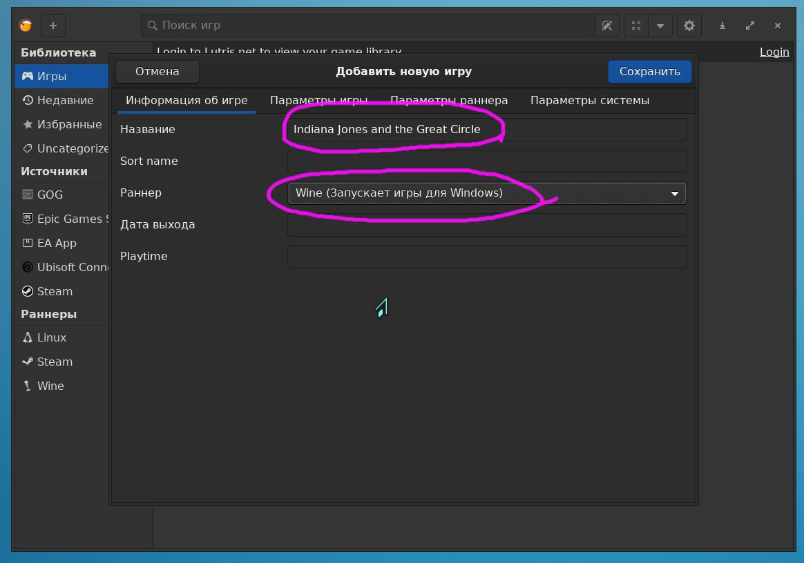Select Игры in library sidebar
804x563 pixels.
coord(61,77)
